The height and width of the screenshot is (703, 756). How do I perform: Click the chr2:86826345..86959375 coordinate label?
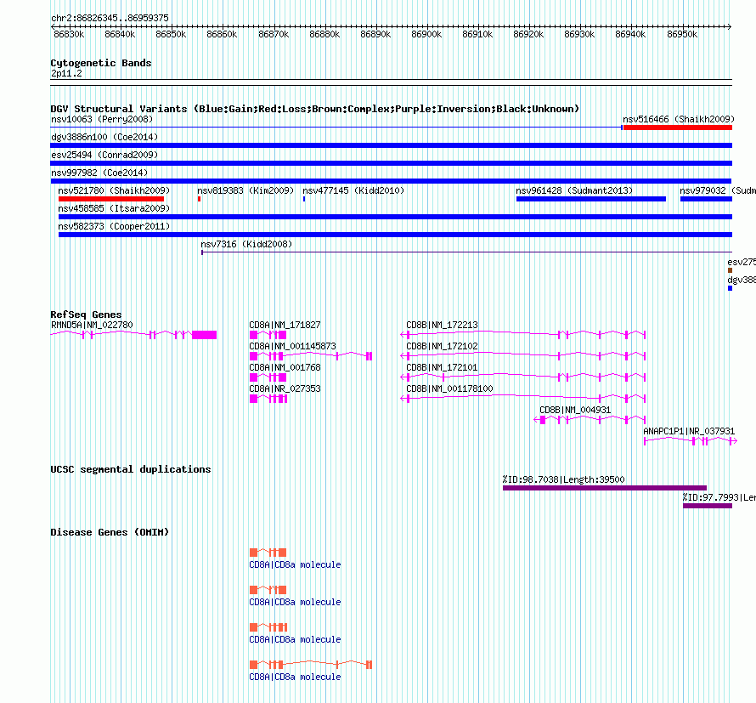point(110,18)
